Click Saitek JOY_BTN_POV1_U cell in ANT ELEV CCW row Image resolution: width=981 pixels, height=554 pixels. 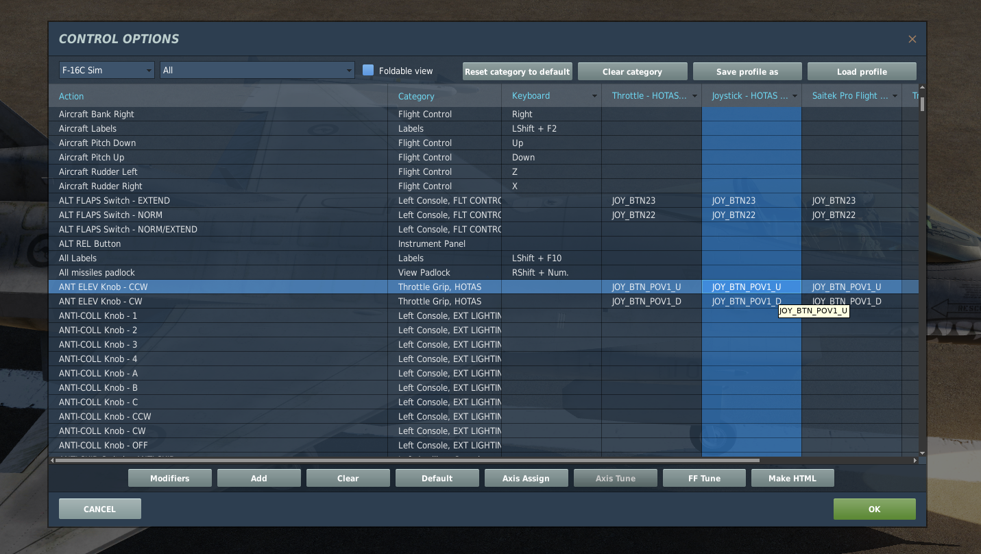coord(851,287)
